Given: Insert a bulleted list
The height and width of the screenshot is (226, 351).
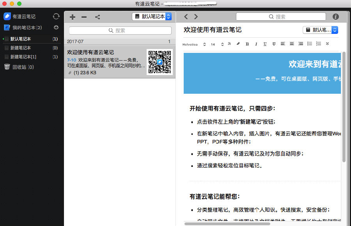Looking at the screenshot, I should 310,44.
